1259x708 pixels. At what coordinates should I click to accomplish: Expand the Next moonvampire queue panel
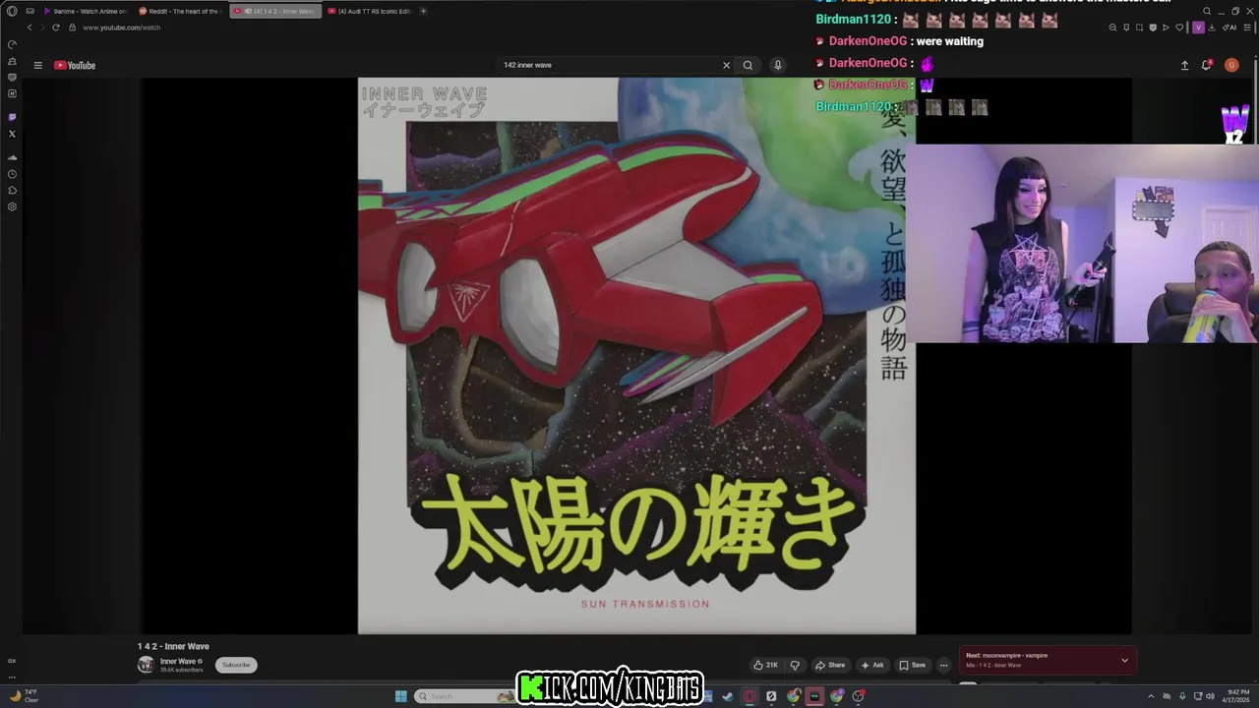pos(1124,660)
